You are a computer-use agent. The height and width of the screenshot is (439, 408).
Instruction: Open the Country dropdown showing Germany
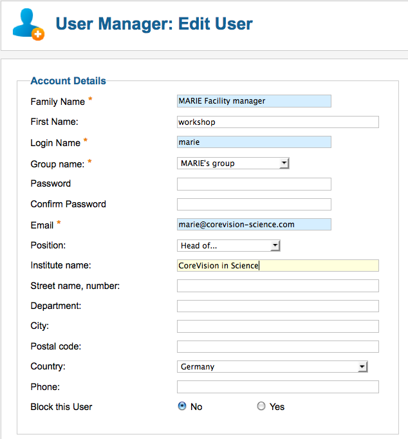[272, 366]
